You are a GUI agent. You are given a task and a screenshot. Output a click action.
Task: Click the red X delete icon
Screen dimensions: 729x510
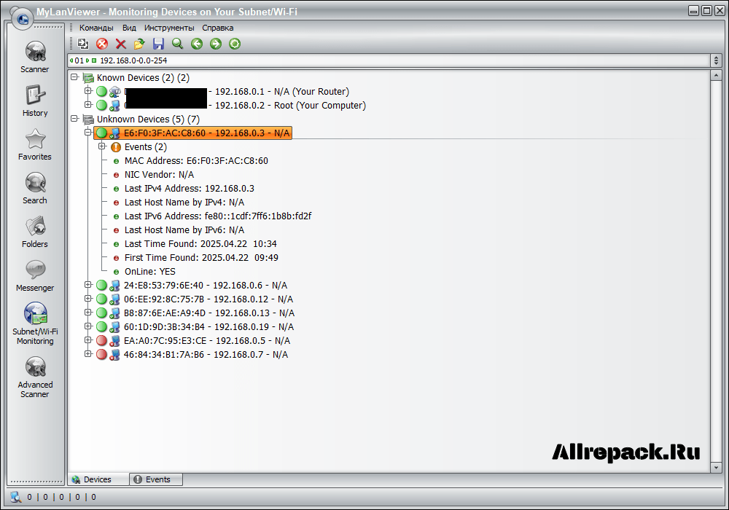pos(121,44)
